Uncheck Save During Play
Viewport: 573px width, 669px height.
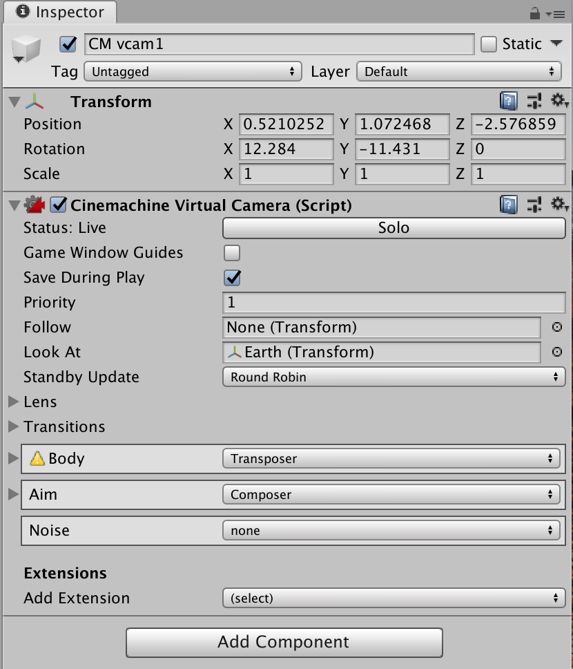point(232,278)
